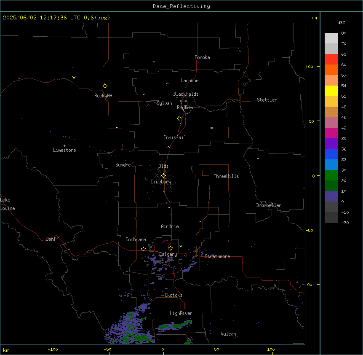Click the yellow diamond marker above Calgary label
Image resolution: width=363 pixels, height=355 pixels.
coord(171,248)
